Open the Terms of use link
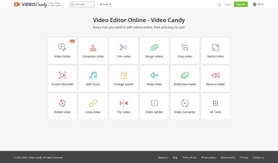This screenshot has width=278, height=163. point(189,158)
